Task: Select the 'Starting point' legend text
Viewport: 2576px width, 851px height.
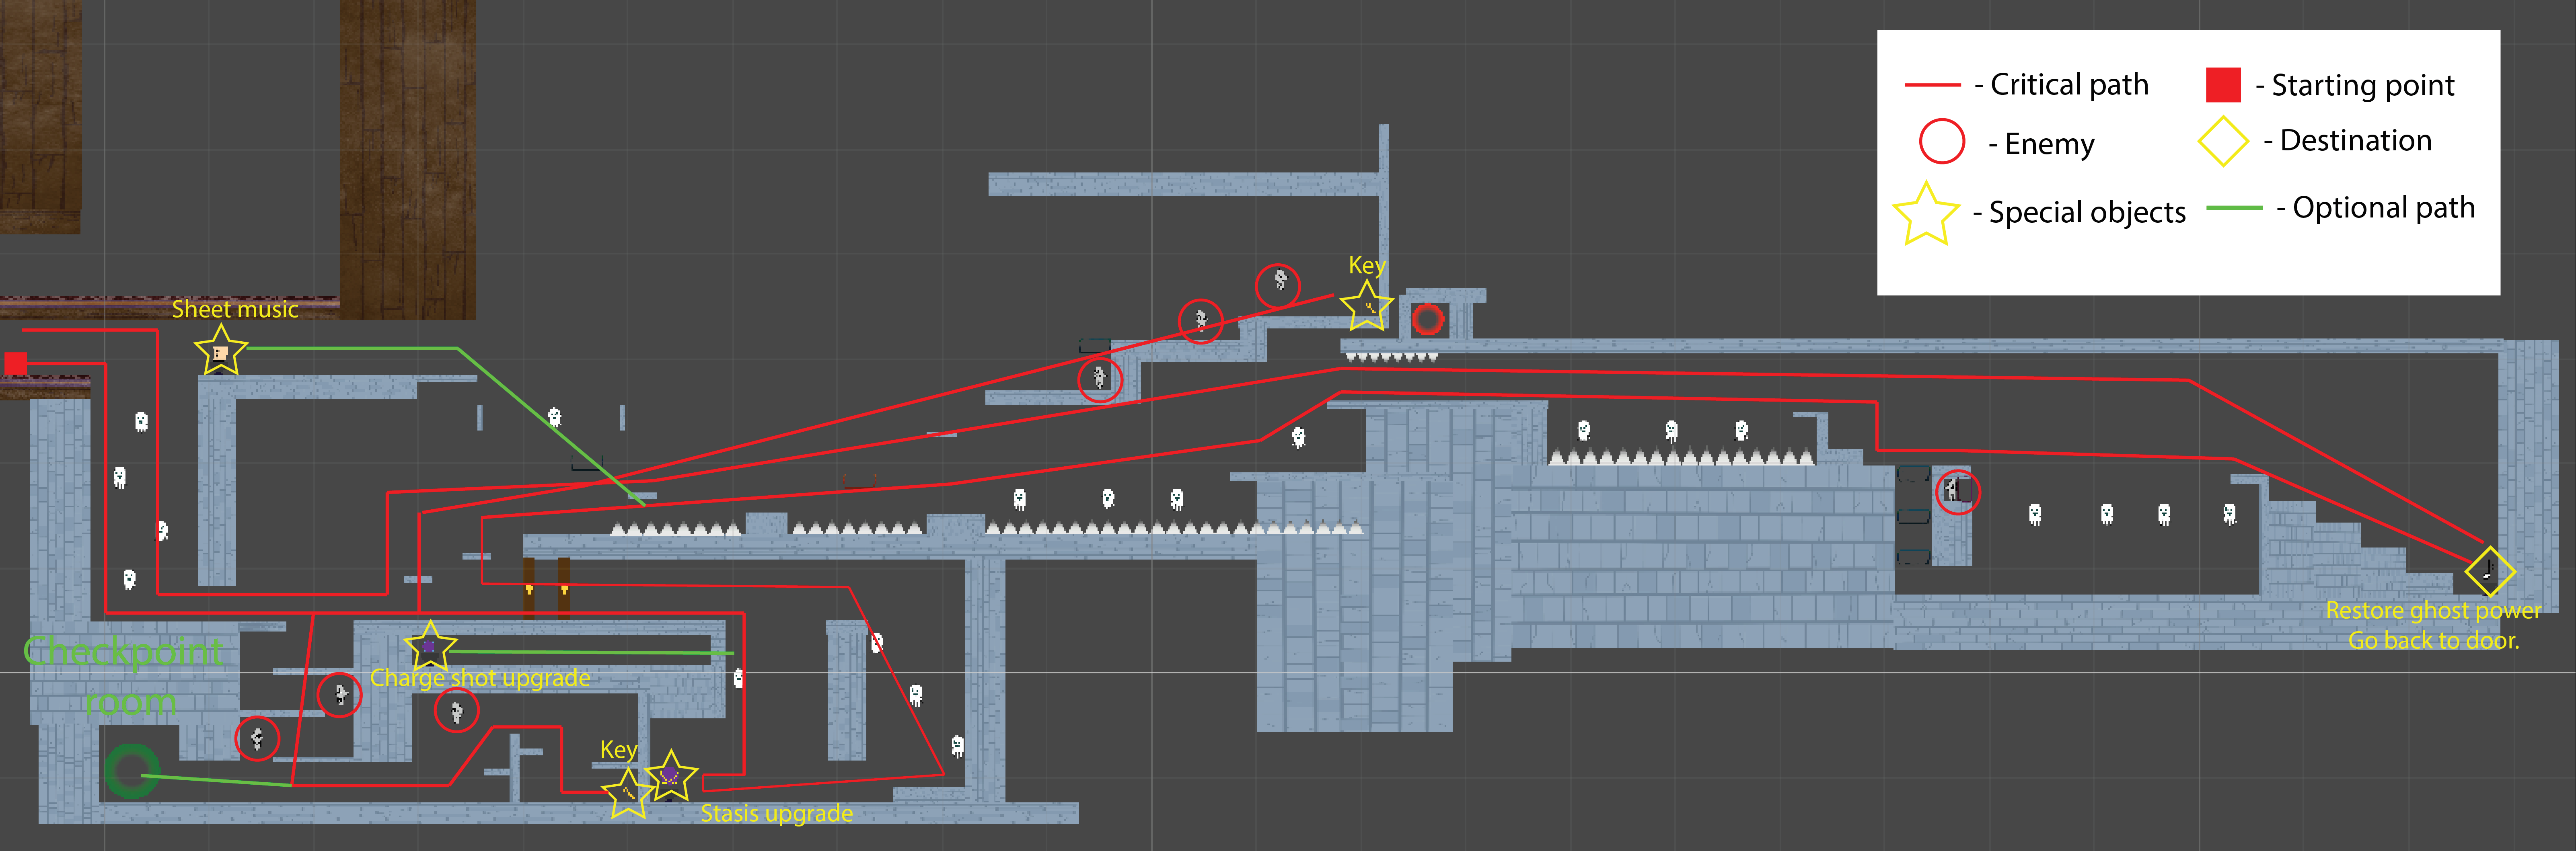Action: pyautogui.click(x=2363, y=86)
